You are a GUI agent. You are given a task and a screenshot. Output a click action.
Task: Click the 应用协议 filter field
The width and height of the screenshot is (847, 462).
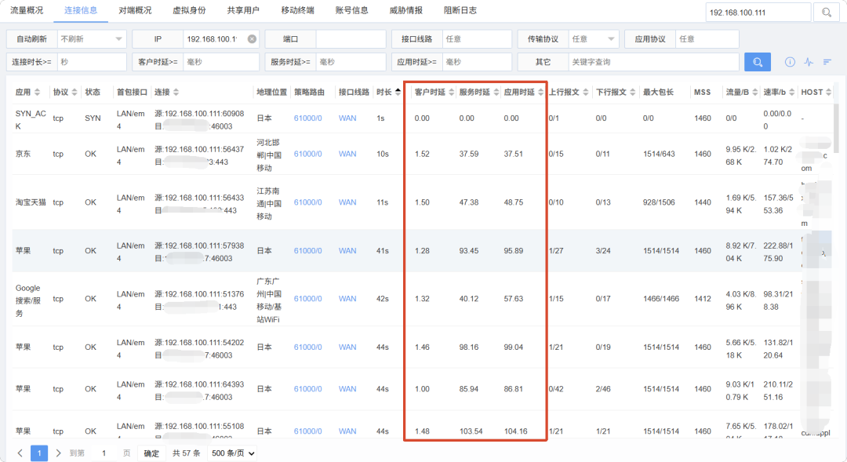pyautogui.click(x=707, y=39)
